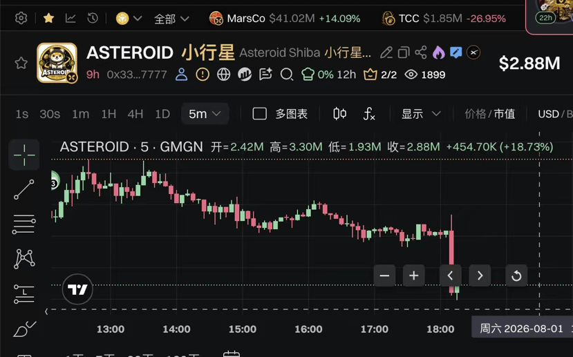Select the long position forecasting tool
573x357 pixels.
pyautogui.click(x=24, y=294)
